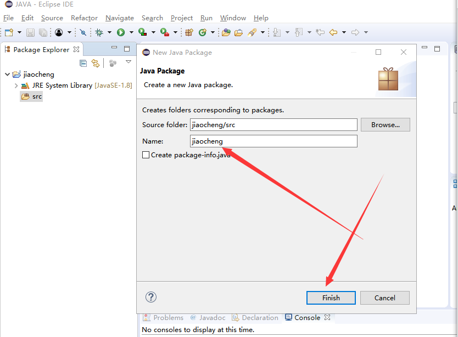This screenshot has height=337, width=458.
Task: Click the Open Task folder icon
Action: point(238,32)
